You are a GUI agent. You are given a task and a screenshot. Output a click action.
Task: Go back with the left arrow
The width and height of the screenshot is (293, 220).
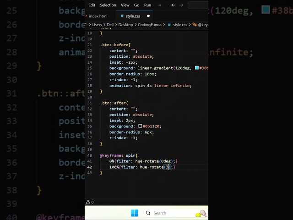pyautogui.click(x=173, y=5)
